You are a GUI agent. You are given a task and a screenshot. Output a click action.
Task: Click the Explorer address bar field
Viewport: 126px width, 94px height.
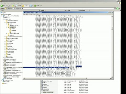(x=60, y=9)
